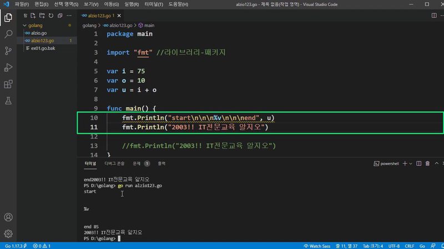Add a new terminal with plus icon
This screenshot has width=444, height=249.
click(x=405, y=163)
